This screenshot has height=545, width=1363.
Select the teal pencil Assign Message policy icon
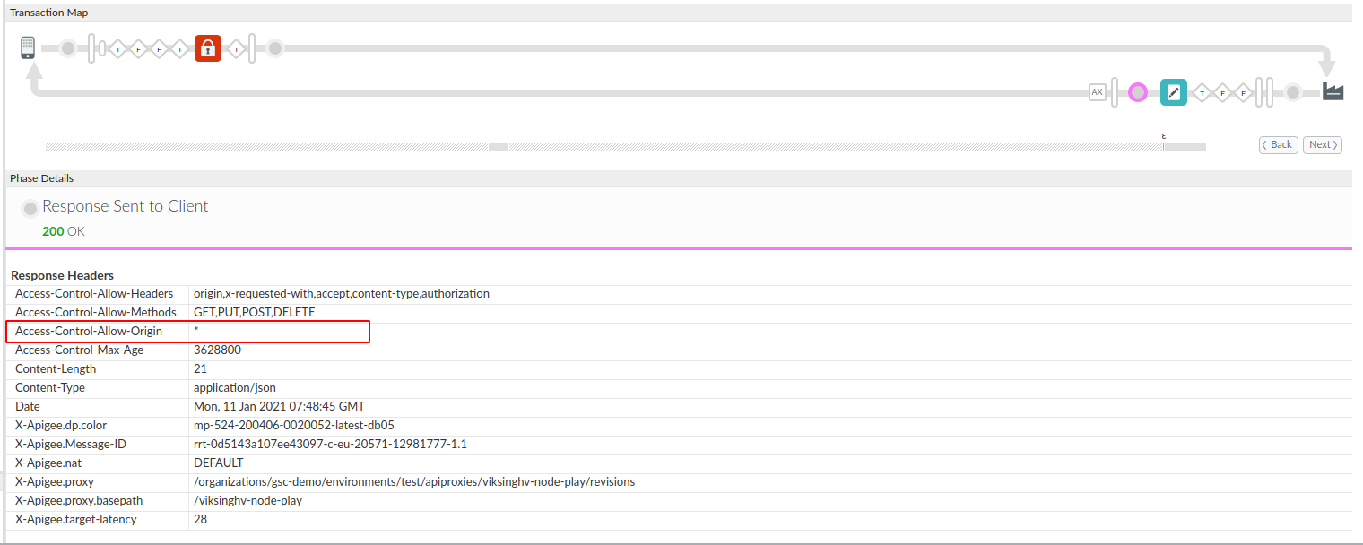click(x=1173, y=92)
